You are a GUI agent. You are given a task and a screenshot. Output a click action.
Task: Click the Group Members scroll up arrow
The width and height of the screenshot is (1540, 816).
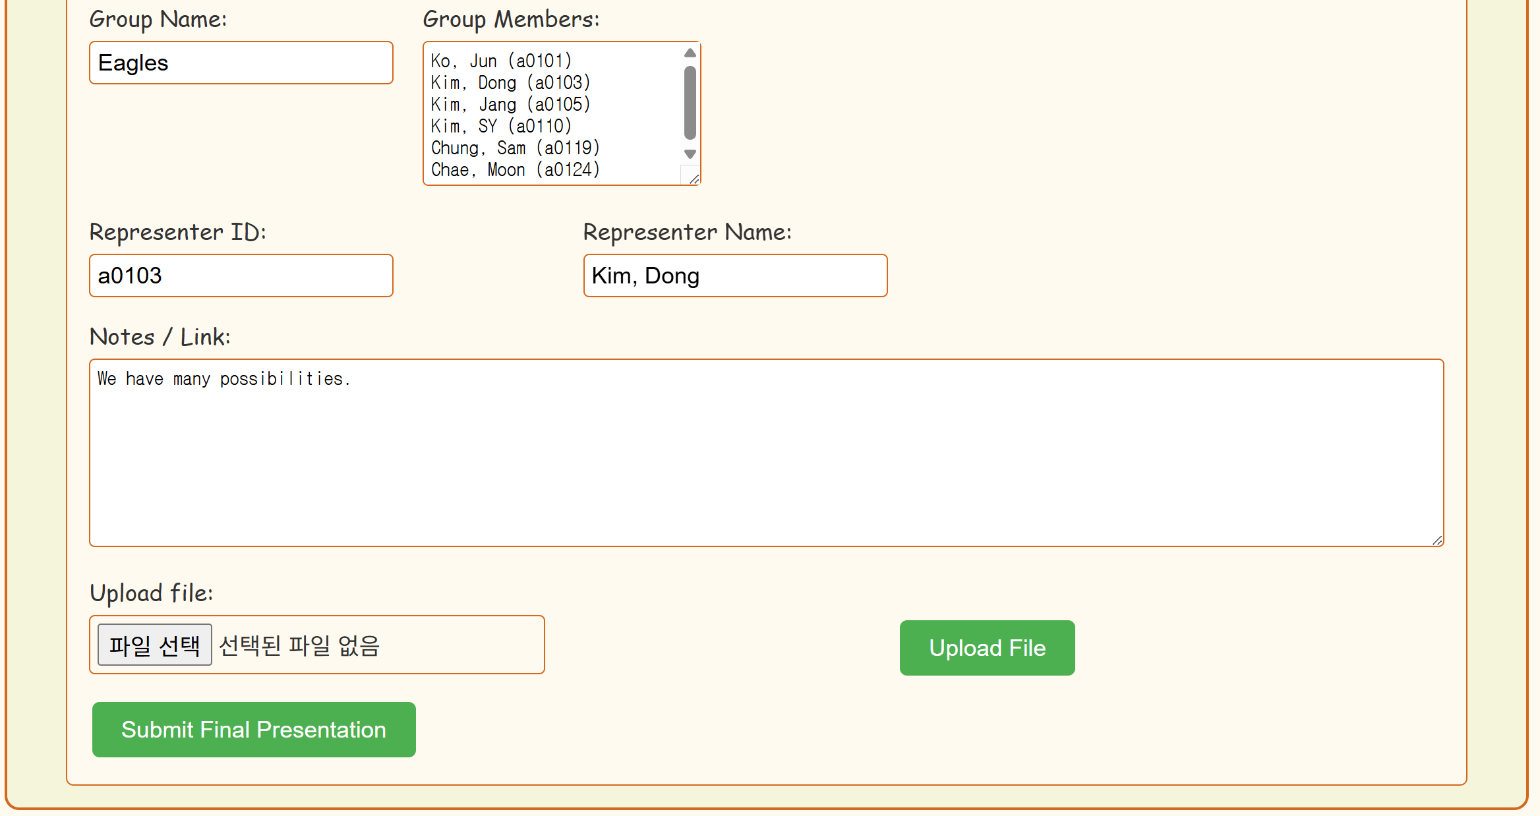690,53
